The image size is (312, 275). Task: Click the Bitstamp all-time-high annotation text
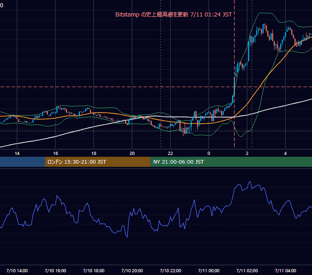(x=173, y=15)
